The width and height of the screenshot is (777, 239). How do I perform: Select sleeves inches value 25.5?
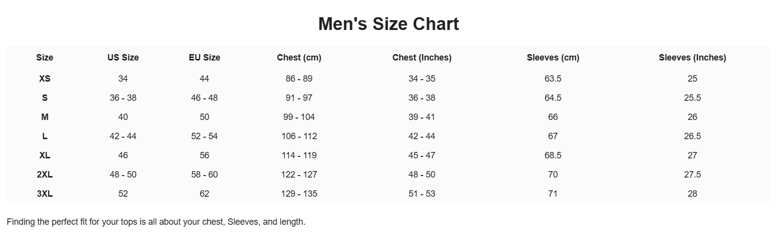(692, 98)
